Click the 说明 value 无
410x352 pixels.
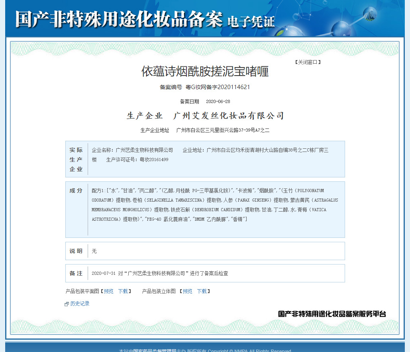coord(94,251)
